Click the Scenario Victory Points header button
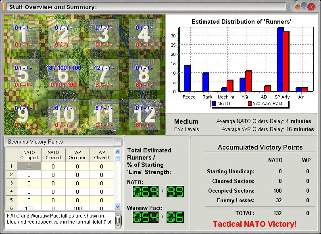The width and height of the screenshot is (321, 234). coord(118,142)
